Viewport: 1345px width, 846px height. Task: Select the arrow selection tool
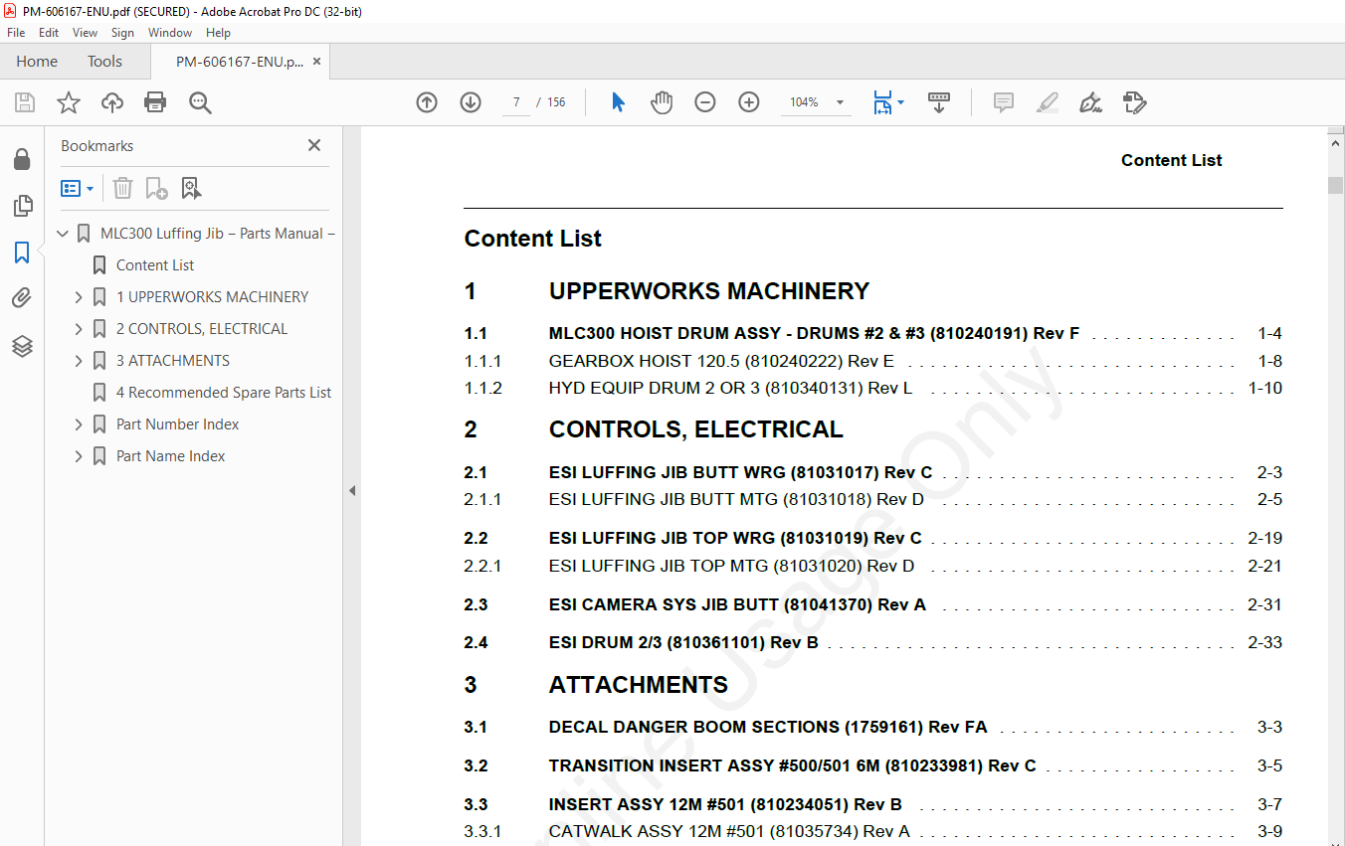coord(618,102)
